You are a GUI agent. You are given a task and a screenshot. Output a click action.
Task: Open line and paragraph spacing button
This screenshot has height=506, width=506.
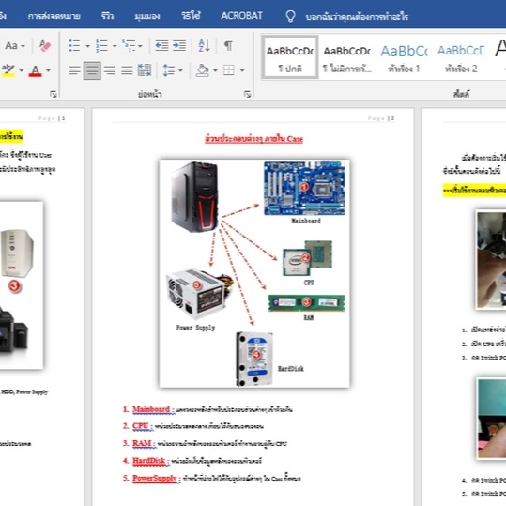pyautogui.click(x=169, y=70)
